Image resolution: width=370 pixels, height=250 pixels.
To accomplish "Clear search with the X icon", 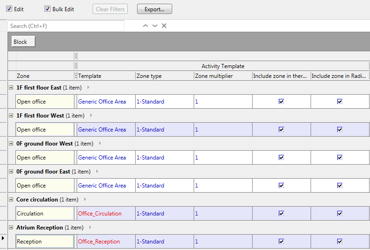I will [x=164, y=26].
